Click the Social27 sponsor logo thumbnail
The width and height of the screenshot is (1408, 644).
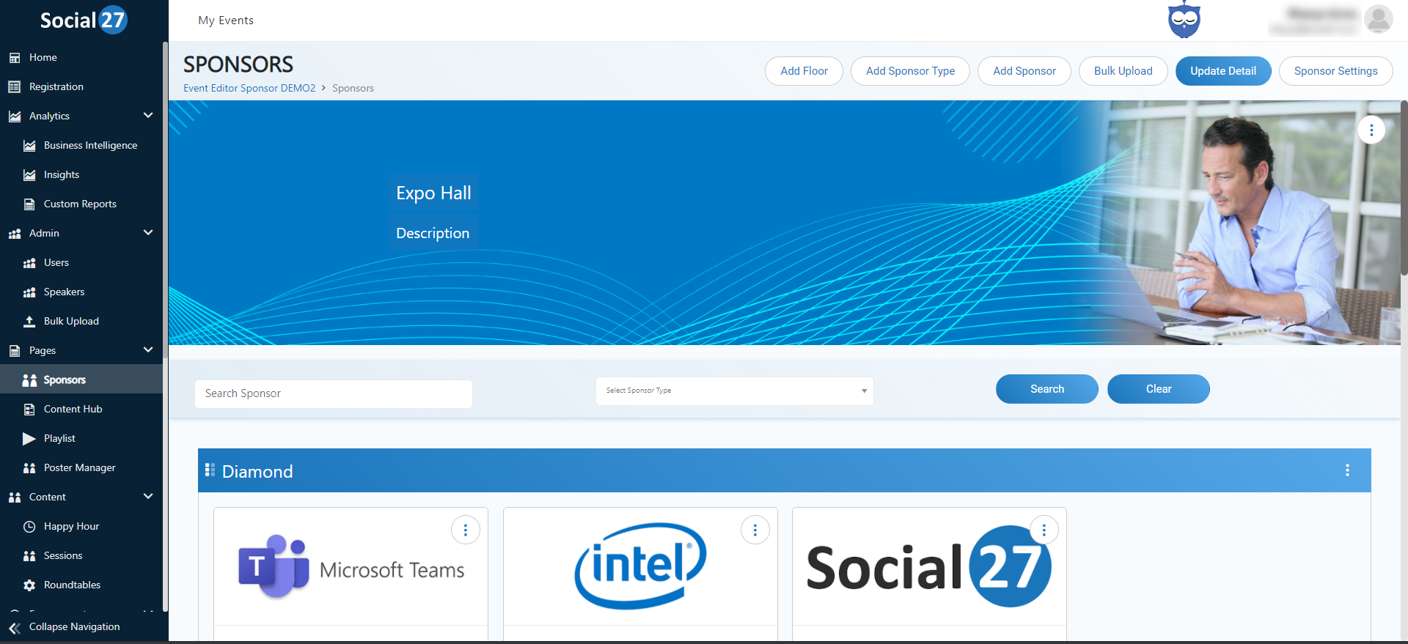[928, 568]
